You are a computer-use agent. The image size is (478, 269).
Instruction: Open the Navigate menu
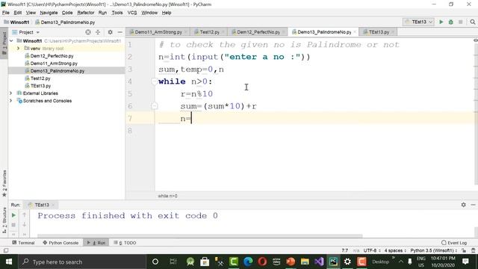pos(49,13)
